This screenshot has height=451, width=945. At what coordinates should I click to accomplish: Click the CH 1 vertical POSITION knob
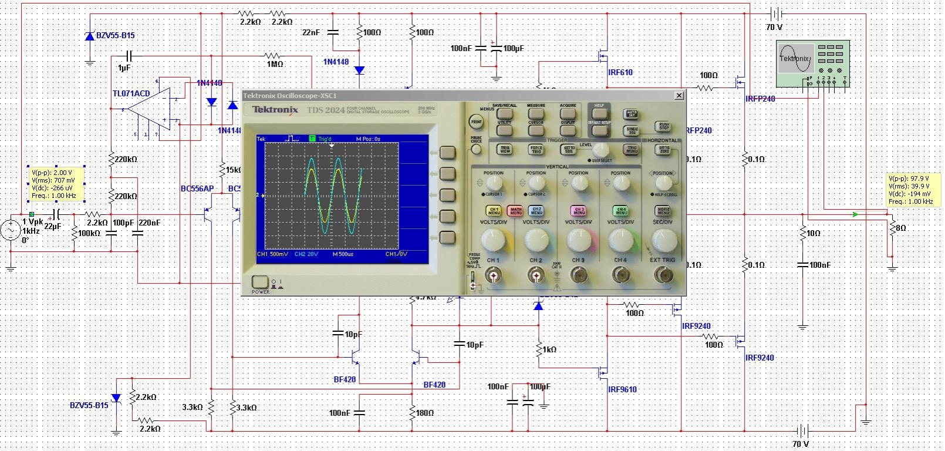[494, 184]
